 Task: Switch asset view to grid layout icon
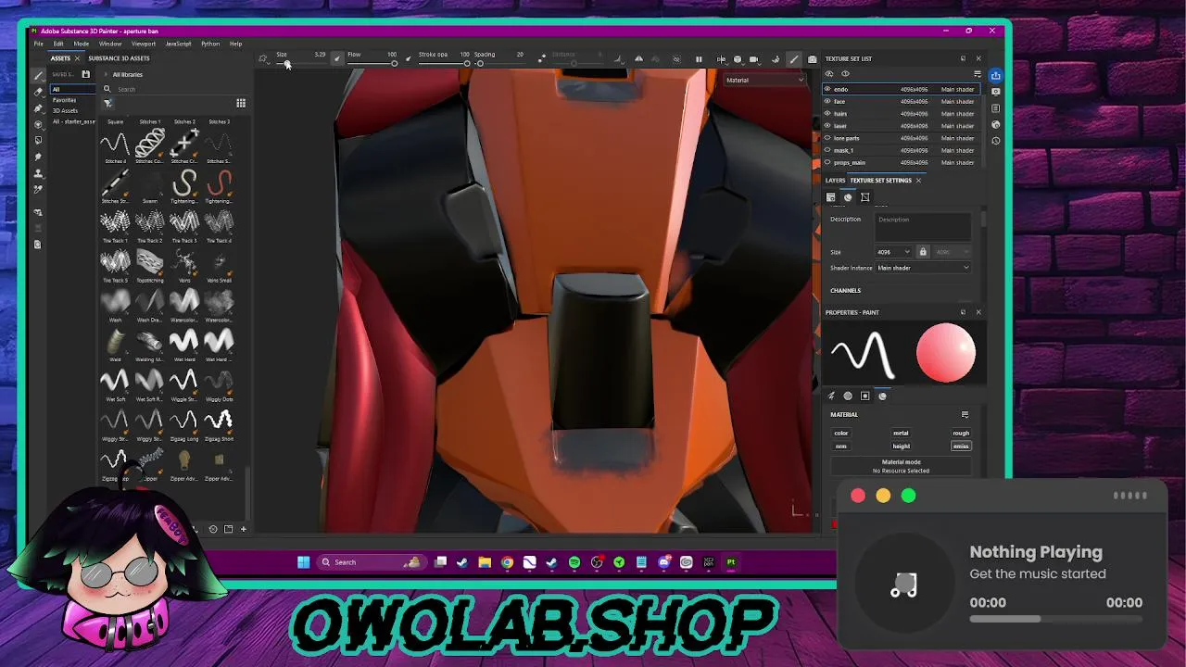241,103
